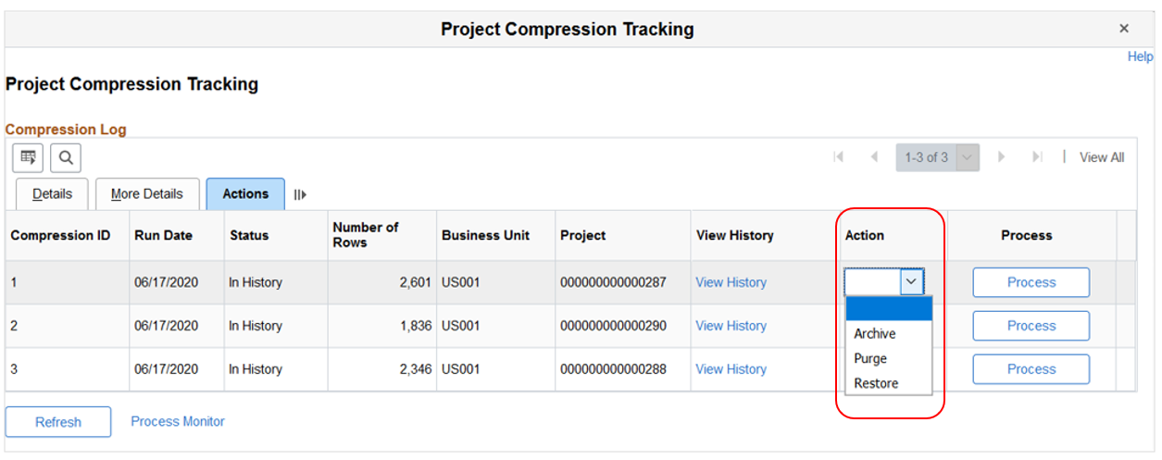
Task: Close the Project Compression Tracking window
Action: point(1124,29)
